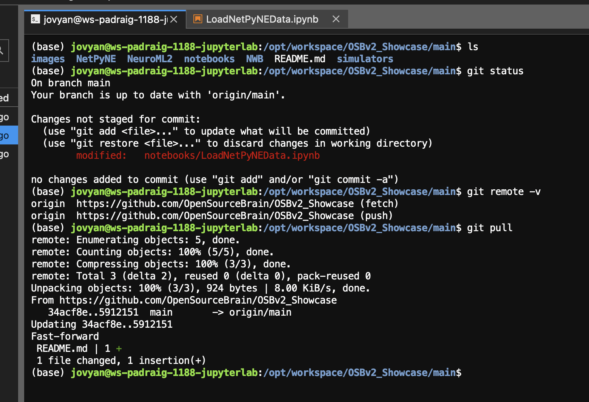
Task: Click the 'git remote -v' command text
Action: (x=504, y=192)
